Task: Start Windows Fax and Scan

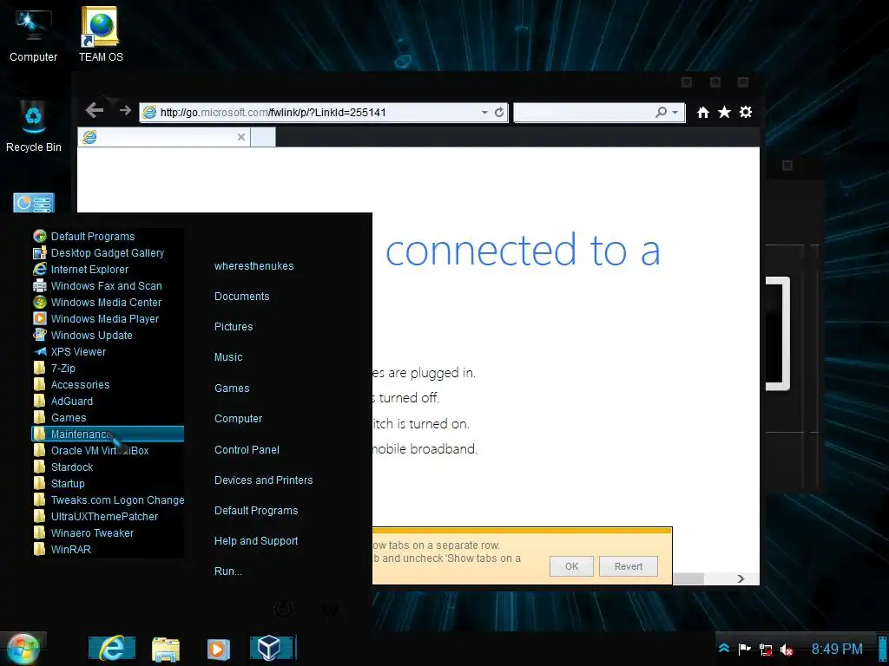Action: pos(108,285)
